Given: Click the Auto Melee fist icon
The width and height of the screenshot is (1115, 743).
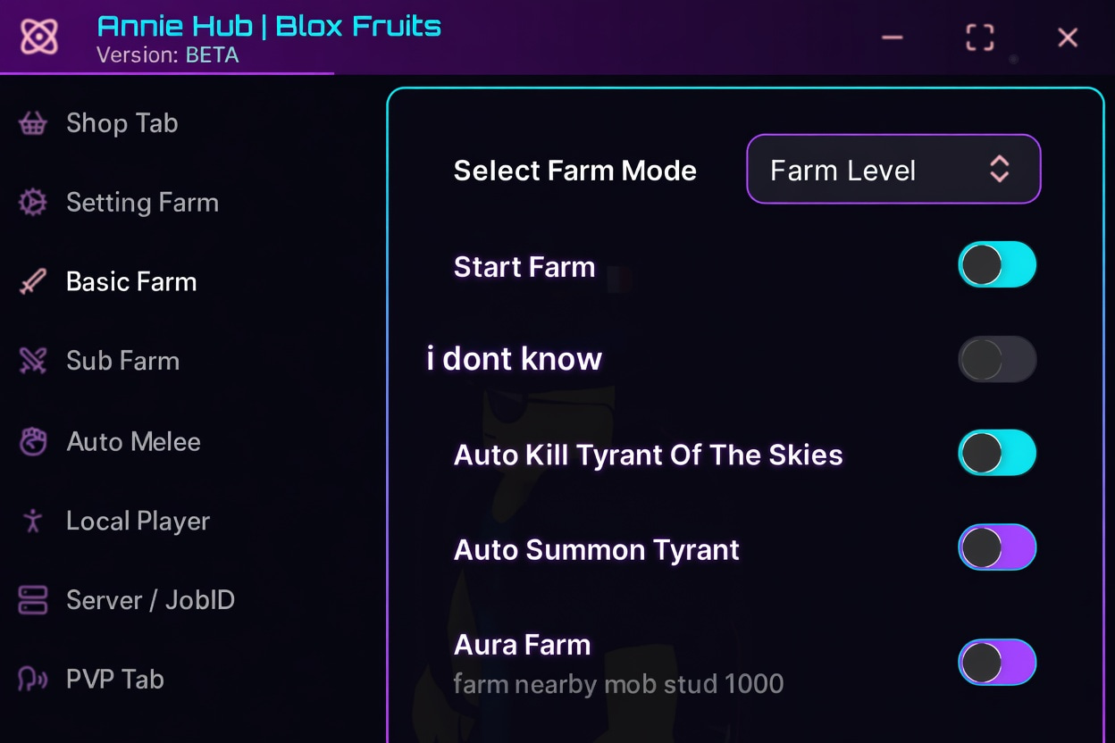Looking at the screenshot, I should click(x=33, y=441).
